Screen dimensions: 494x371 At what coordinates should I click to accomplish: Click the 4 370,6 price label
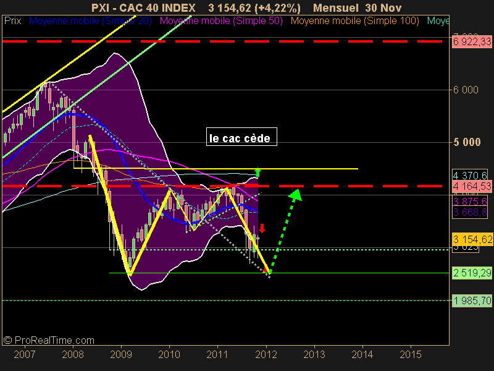470,175
